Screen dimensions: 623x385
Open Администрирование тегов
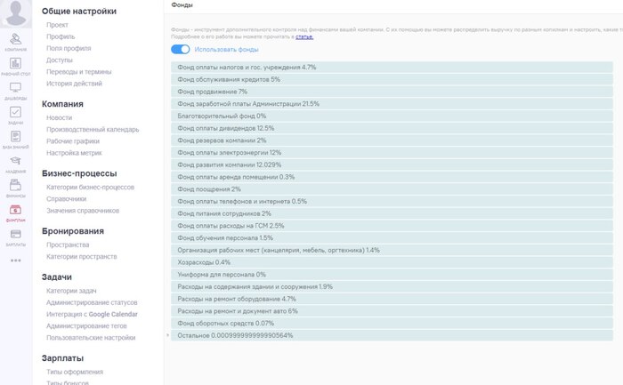click(x=86, y=325)
